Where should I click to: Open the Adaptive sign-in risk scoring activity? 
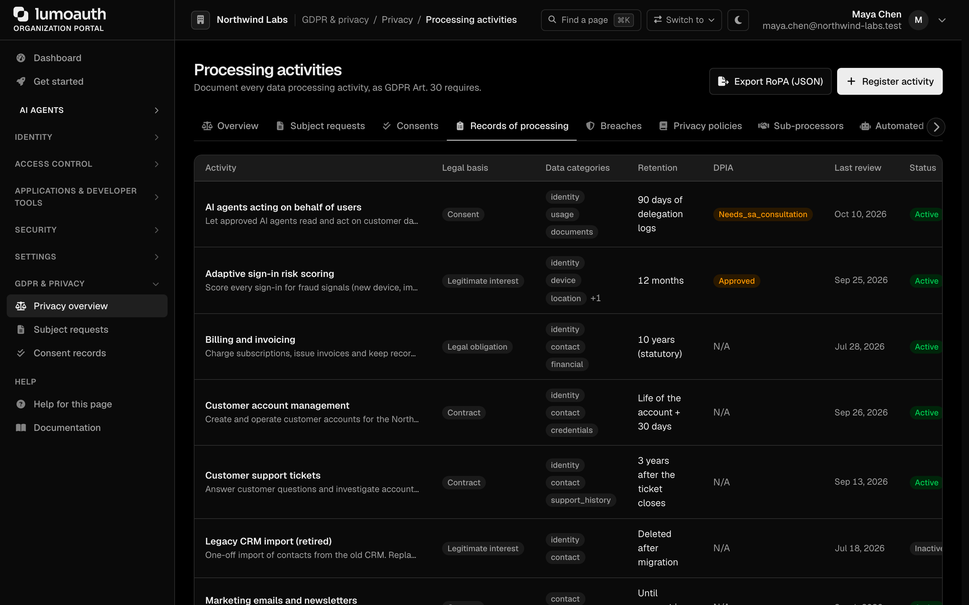click(270, 274)
